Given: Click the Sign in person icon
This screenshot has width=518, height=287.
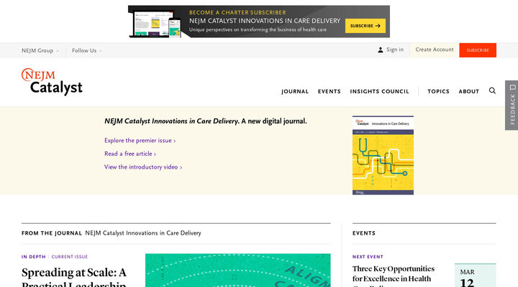Looking at the screenshot, I should click(x=381, y=50).
